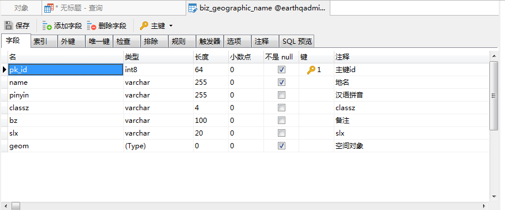Open the 外键 tab
The height and width of the screenshot is (210, 505).
[x=71, y=41]
